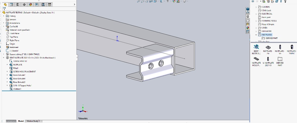Expand the ELECTRICAL library folder

[256, 14]
